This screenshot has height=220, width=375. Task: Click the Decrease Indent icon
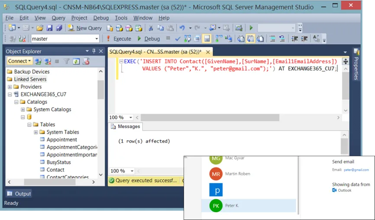click(294, 39)
